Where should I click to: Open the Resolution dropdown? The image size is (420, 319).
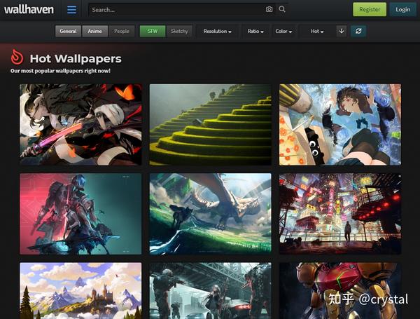pos(217,31)
